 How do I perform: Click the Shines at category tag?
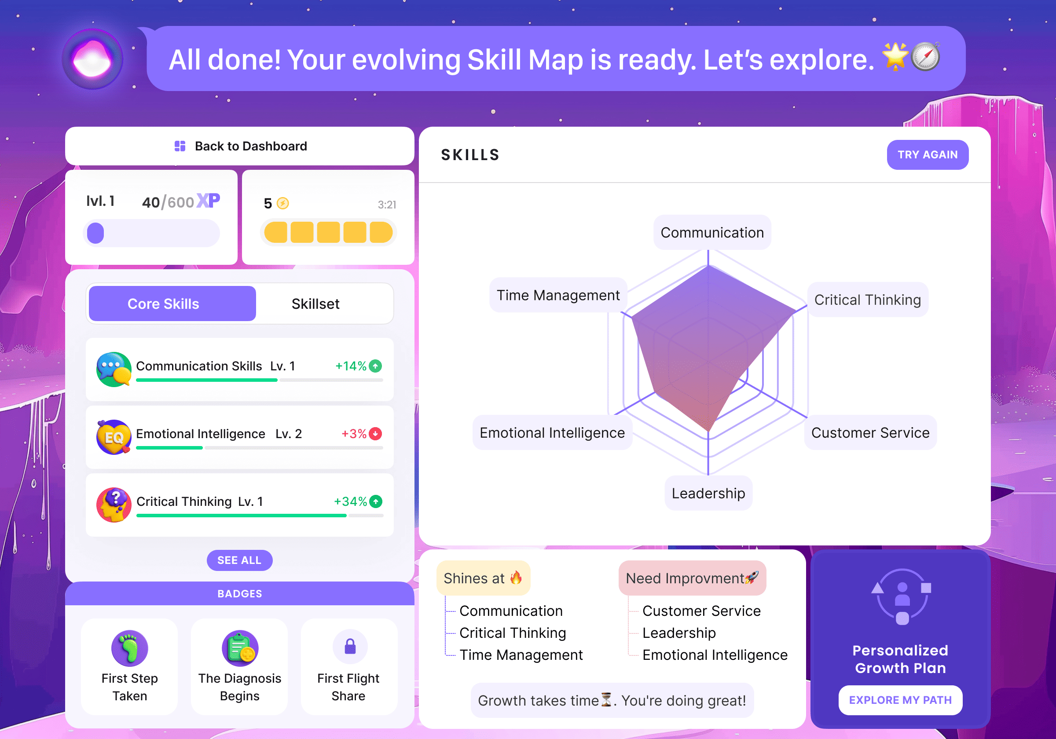click(x=483, y=578)
